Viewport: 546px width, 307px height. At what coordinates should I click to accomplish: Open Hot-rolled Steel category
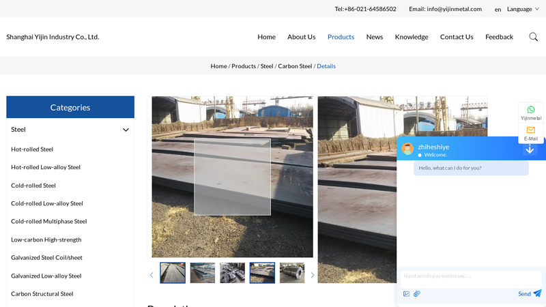point(32,149)
